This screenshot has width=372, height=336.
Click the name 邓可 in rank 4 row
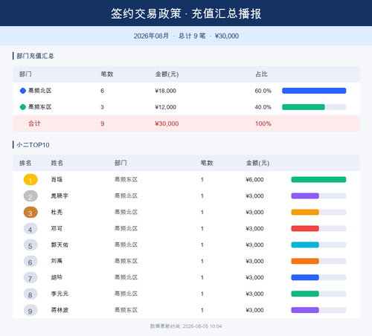[x=57, y=228]
